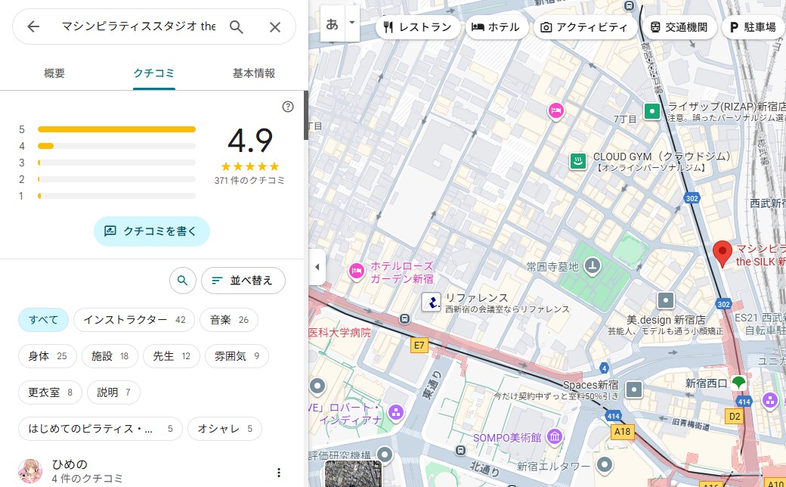786x487 pixels.
Task: Click the 5-star rating bar
Action: coord(116,129)
